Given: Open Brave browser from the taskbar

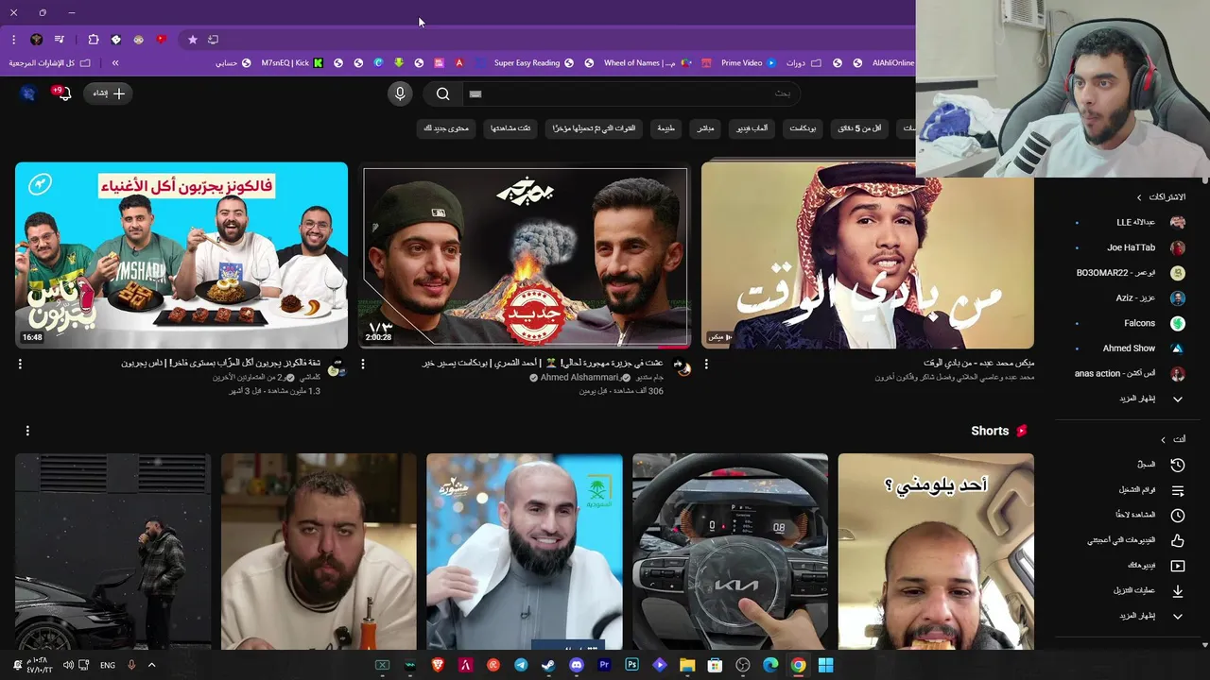Looking at the screenshot, I should [x=438, y=665].
